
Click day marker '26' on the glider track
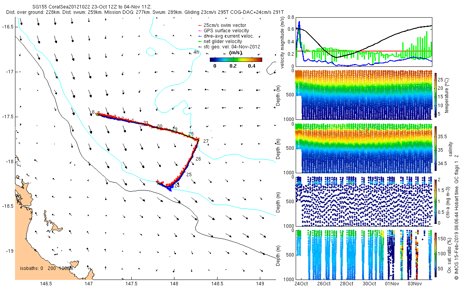198,159
